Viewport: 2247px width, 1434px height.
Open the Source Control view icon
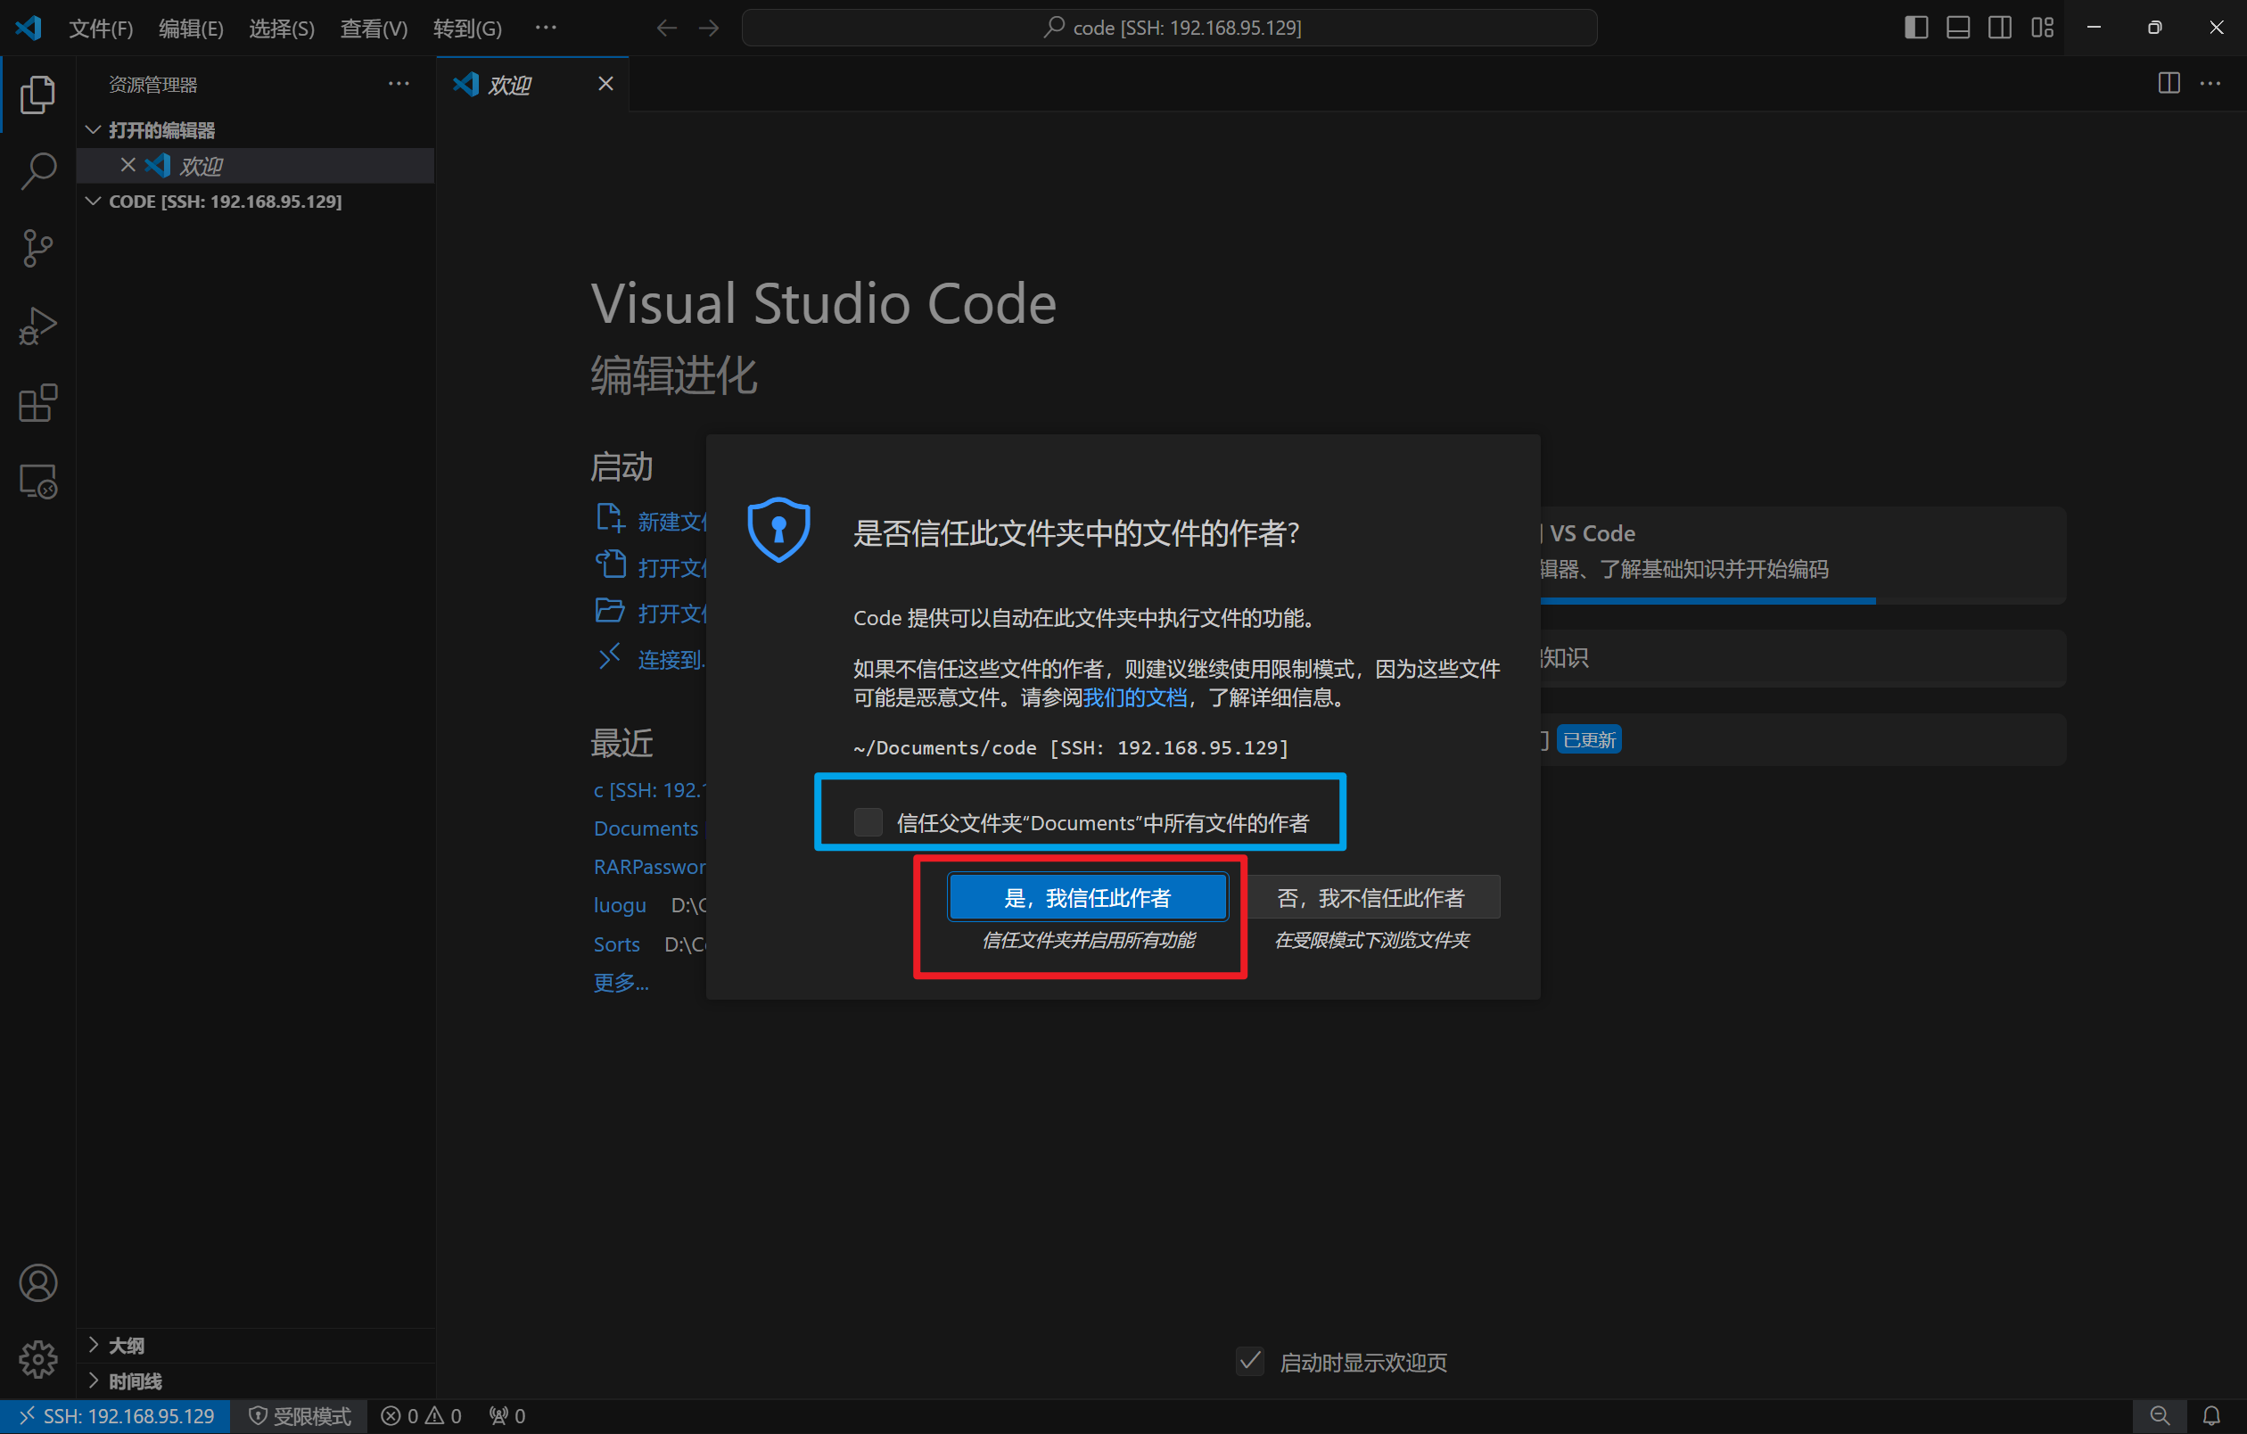(x=37, y=248)
